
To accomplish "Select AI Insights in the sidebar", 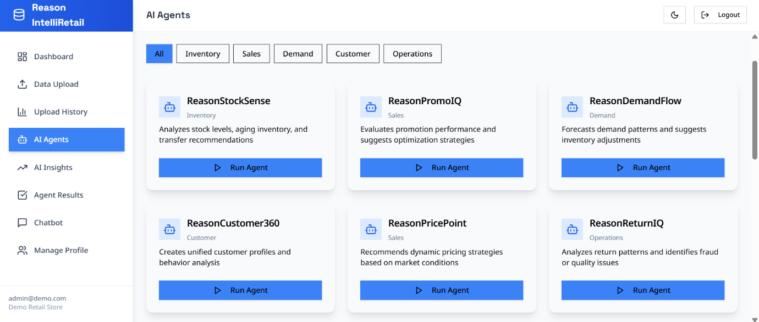I will [53, 167].
